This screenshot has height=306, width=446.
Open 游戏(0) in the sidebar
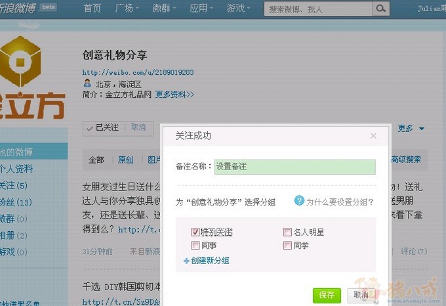[14, 252]
